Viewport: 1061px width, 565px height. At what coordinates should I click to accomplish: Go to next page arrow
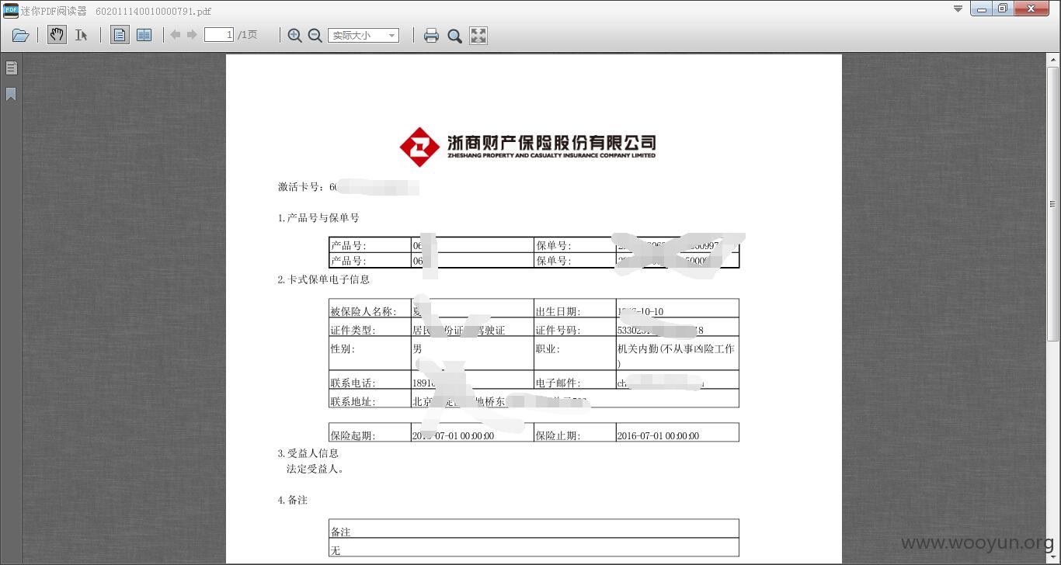(192, 35)
